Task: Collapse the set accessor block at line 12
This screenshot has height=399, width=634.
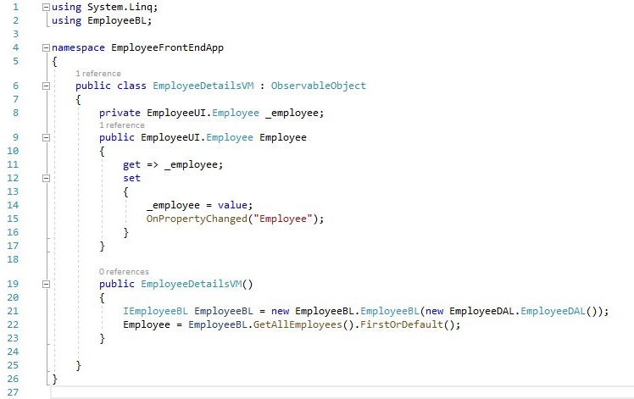Action: tap(46, 178)
